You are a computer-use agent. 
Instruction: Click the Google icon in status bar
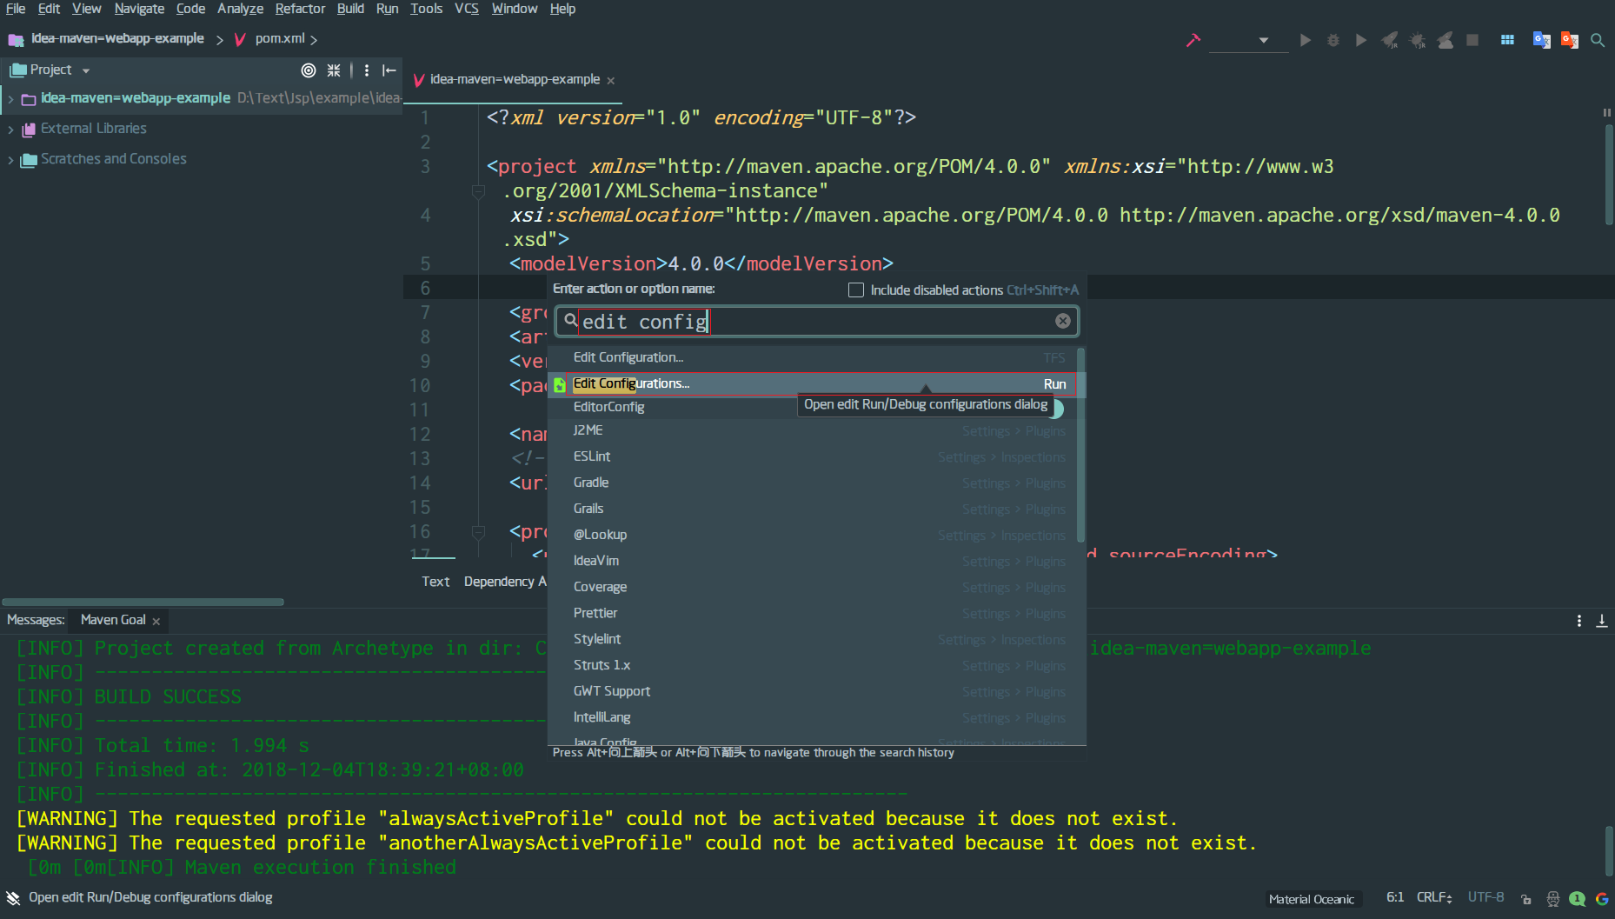point(1602,899)
